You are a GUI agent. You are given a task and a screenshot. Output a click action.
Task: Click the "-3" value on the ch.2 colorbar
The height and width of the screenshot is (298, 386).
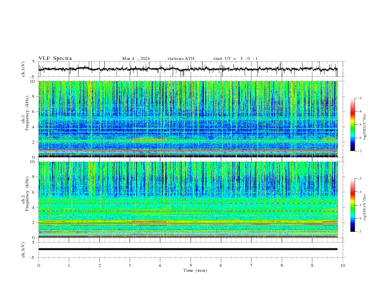point(359,179)
